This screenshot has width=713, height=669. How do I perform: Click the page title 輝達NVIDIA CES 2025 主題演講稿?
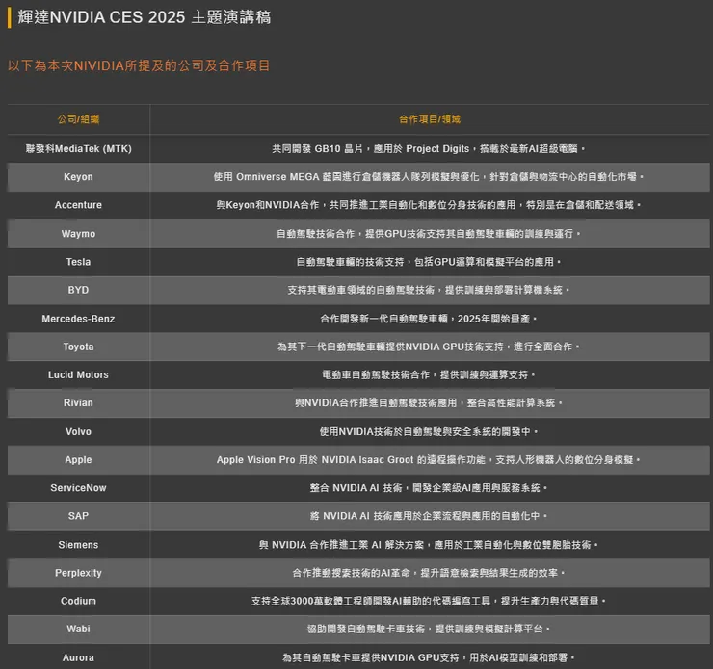(x=145, y=17)
